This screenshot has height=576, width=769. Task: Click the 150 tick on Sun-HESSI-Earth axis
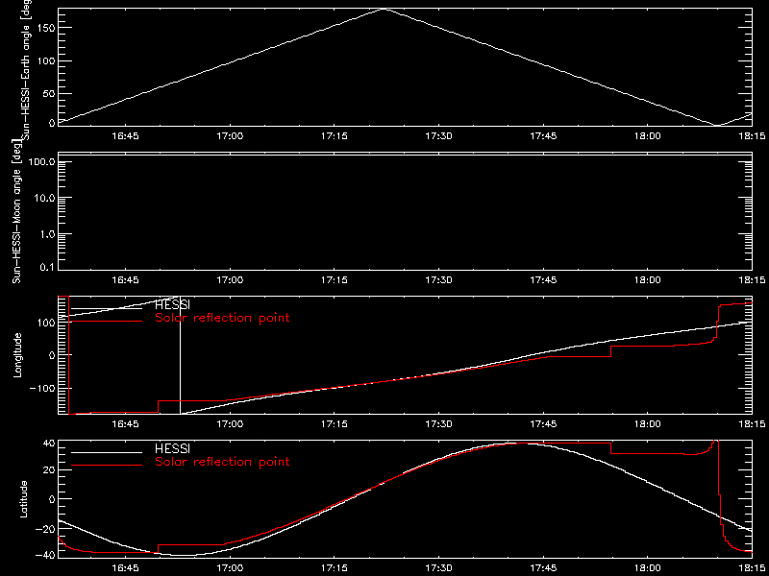pyautogui.click(x=45, y=28)
